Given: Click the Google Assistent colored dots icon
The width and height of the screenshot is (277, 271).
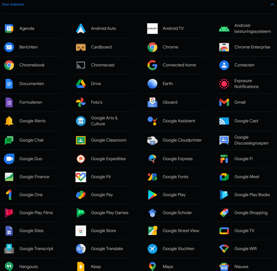Looking at the screenshot, I should (x=152, y=121).
